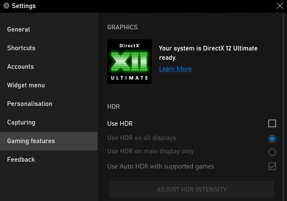Close the Settings window

[280, 6]
